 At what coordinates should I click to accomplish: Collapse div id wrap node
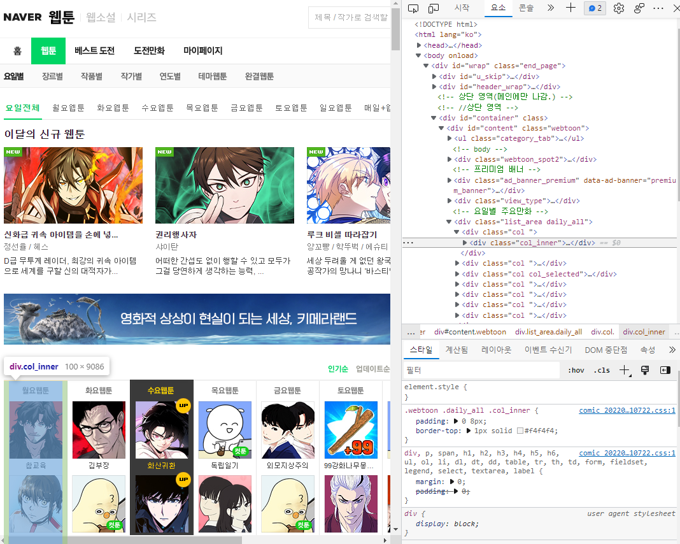(x=427, y=66)
